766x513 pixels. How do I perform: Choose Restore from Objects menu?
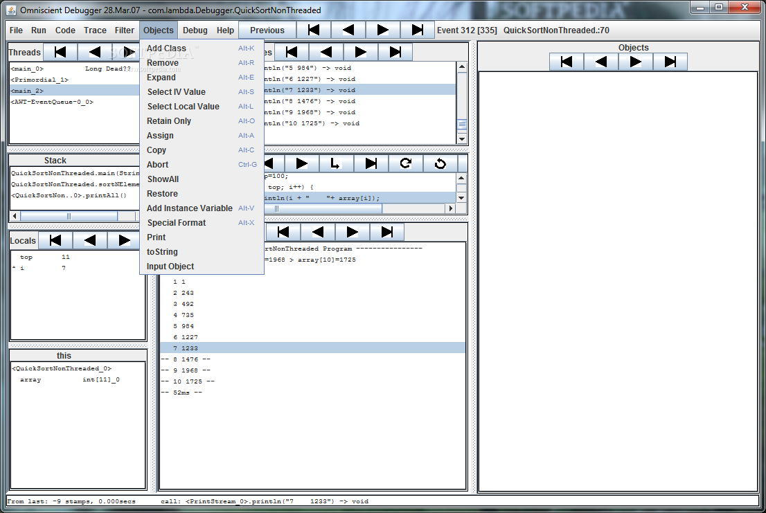coord(202,194)
